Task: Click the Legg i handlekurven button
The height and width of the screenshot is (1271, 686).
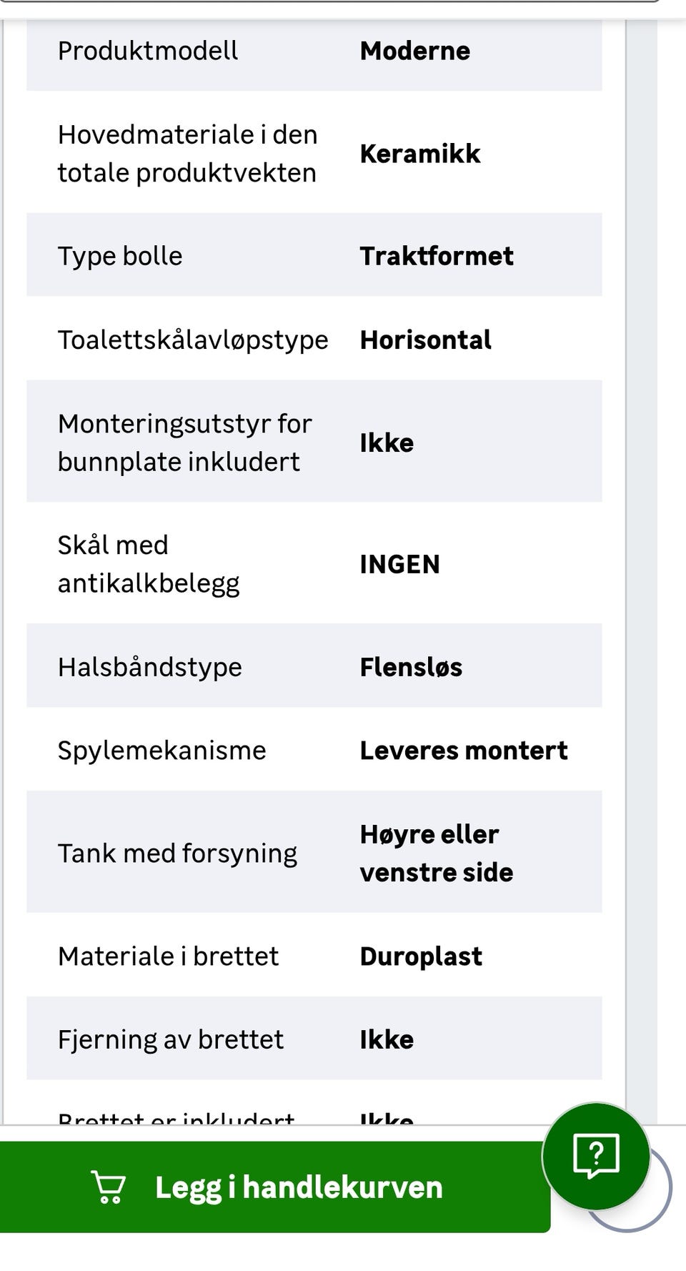Action: (x=275, y=1187)
